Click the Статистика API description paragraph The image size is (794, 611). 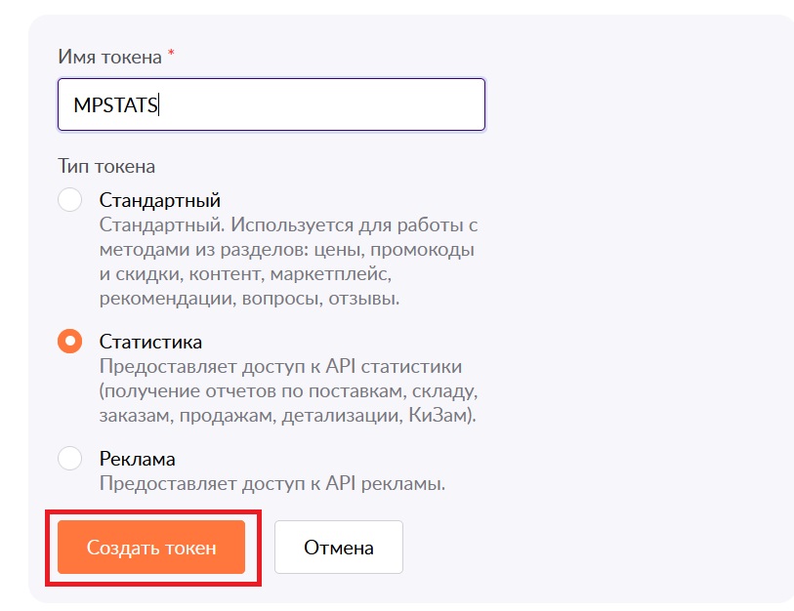[x=288, y=390]
